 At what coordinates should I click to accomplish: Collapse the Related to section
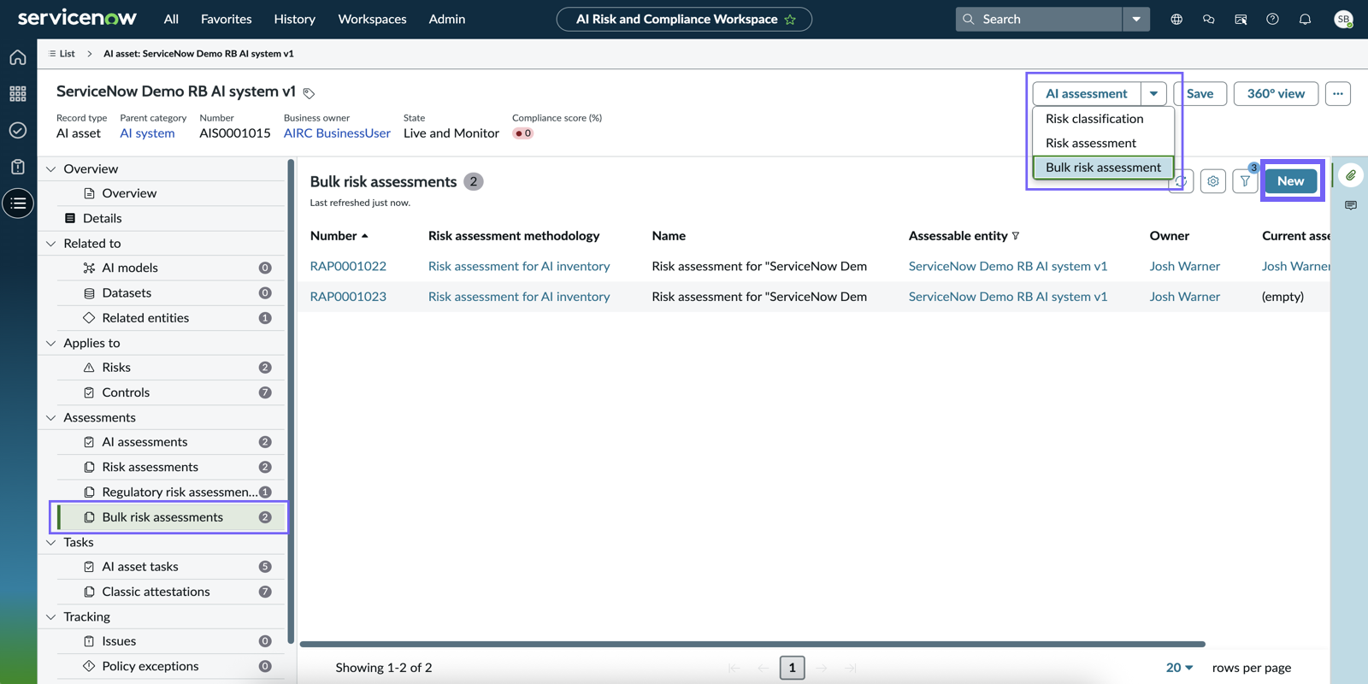coord(51,244)
